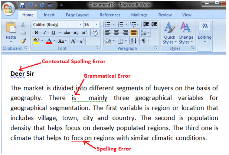This screenshot has height=155, width=229.
Task: Click the Office button
Action: coord(9,8)
